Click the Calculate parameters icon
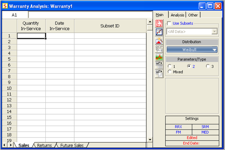This screenshot has height=150, width=225. pos(159,23)
